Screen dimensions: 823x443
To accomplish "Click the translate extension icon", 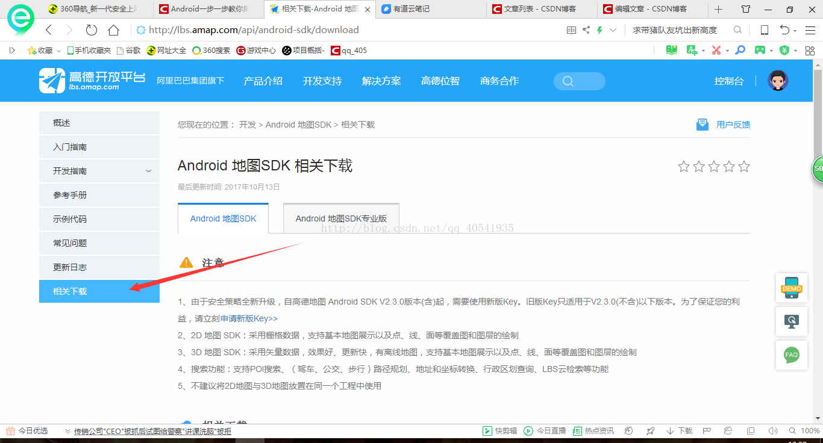I will (x=692, y=51).
